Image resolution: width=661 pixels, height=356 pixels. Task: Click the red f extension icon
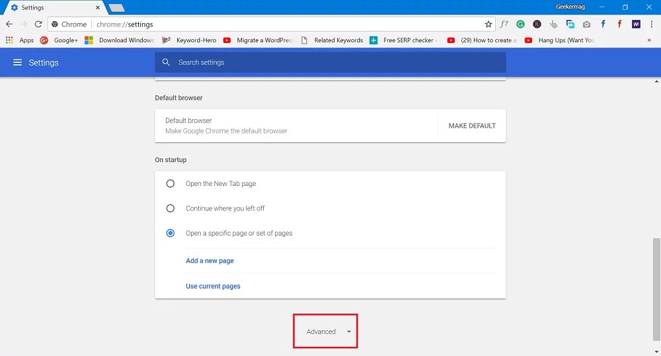(619, 24)
